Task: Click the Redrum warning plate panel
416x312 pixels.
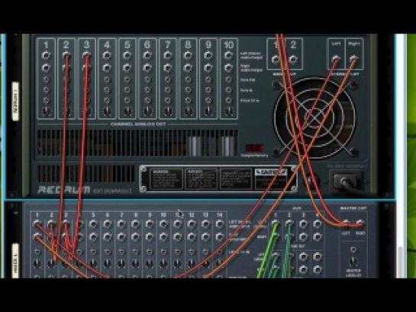Action: [218, 179]
